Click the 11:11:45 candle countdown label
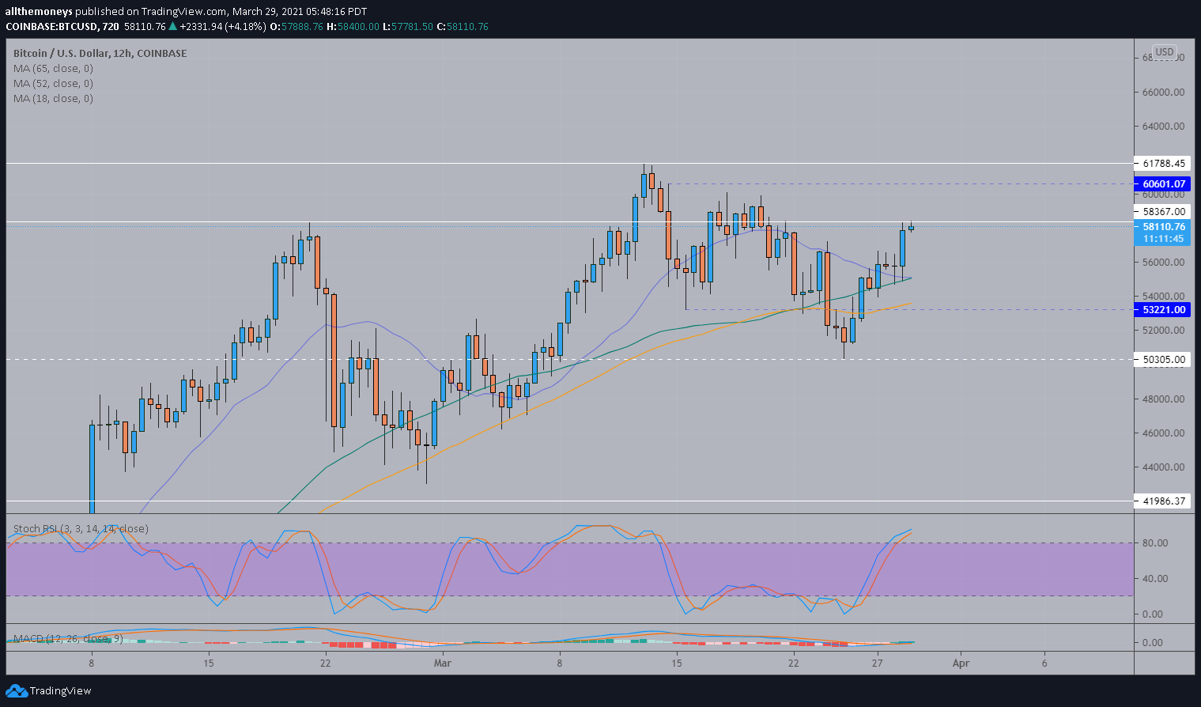The height and width of the screenshot is (707, 1201). click(x=1164, y=239)
